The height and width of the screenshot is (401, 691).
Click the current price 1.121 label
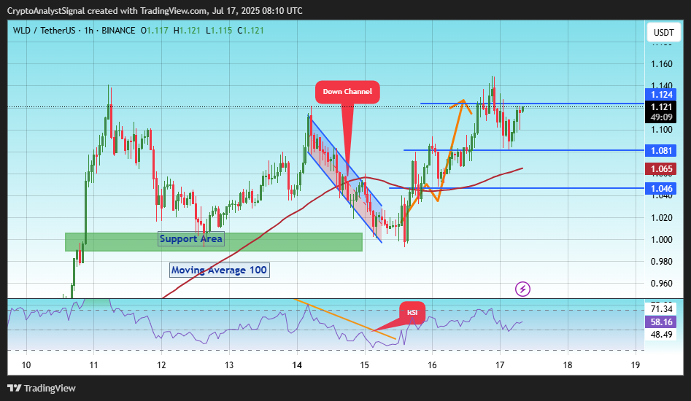pyautogui.click(x=660, y=107)
